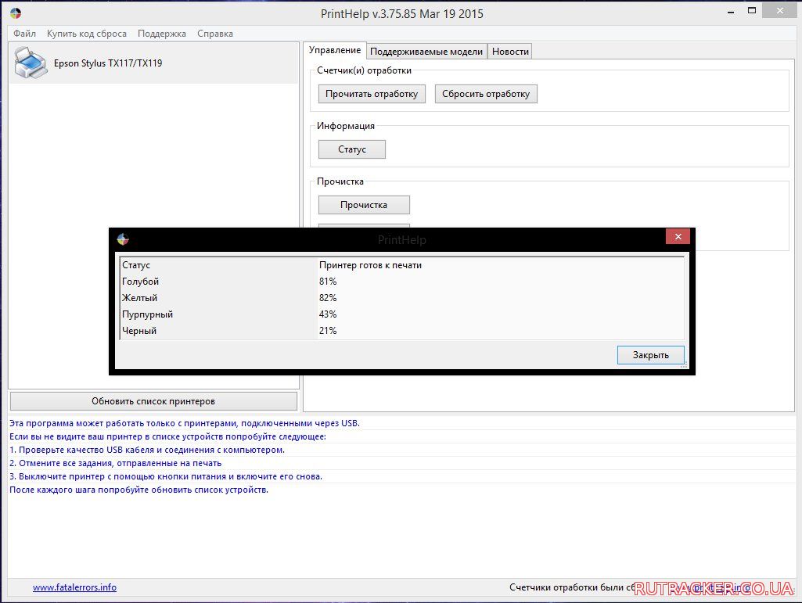Open the Поддержка menu
802x603 pixels.
pyautogui.click(x=162, y=34)
